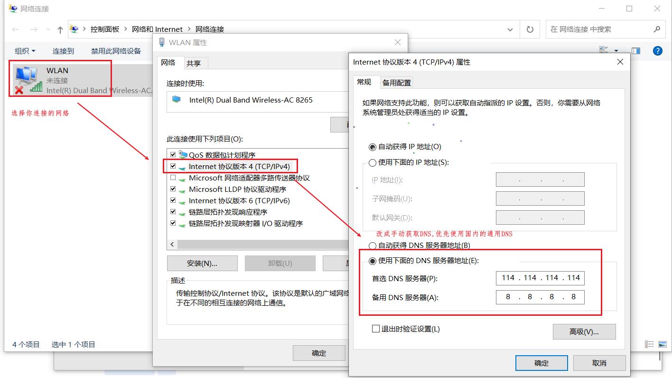
Task: Go up one folder level arrow
Action: [60, 29]
